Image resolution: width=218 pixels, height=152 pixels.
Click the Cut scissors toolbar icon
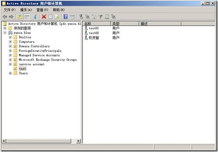tap(35, 17)
